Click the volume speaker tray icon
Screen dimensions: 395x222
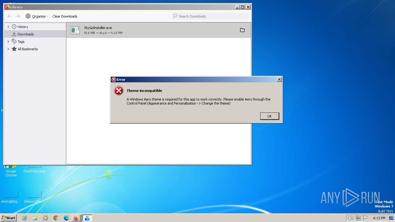pyautogui.click(x=351, y=218)
